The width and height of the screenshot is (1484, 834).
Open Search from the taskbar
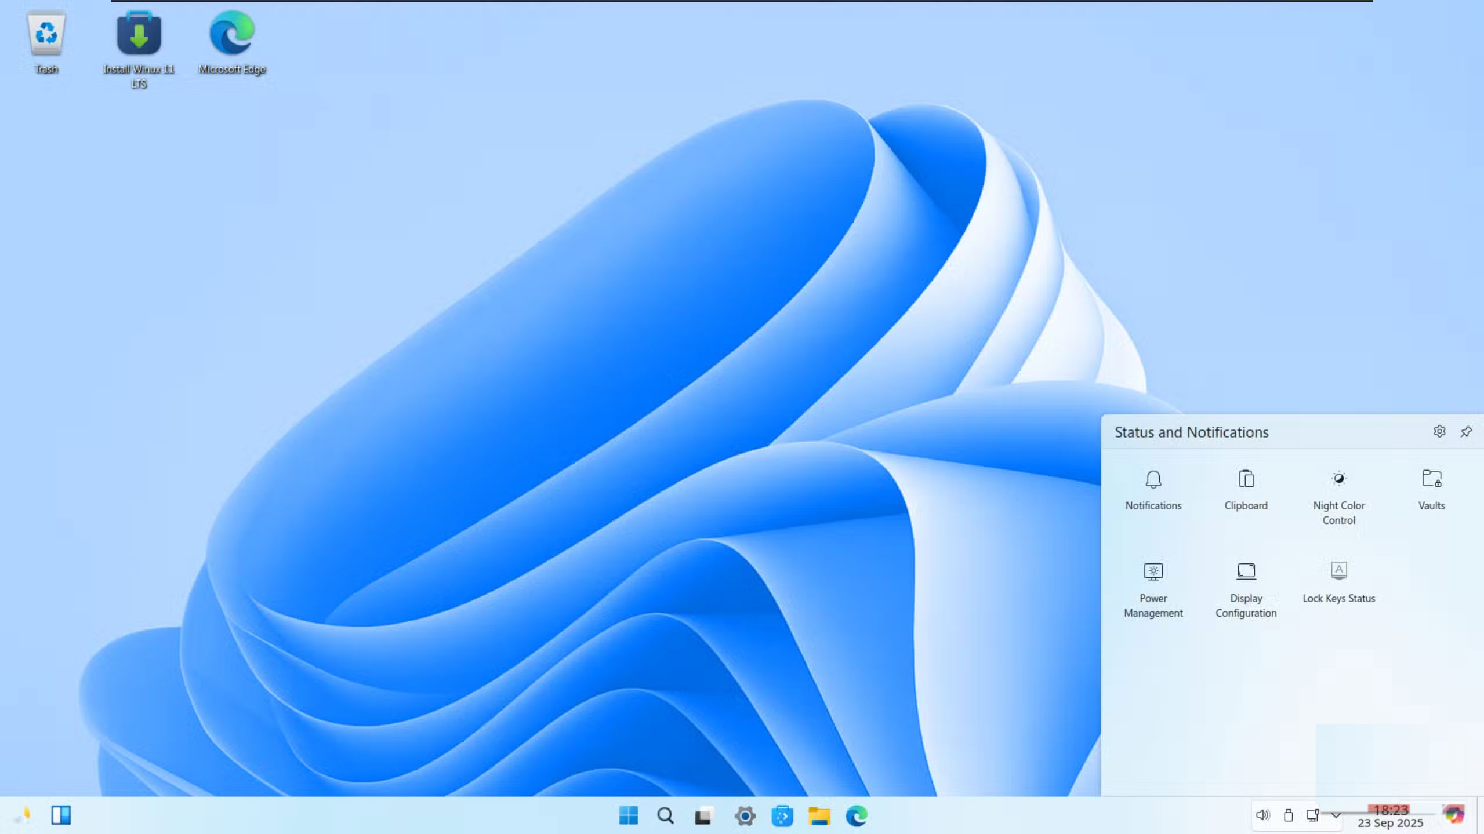[665, 815]
